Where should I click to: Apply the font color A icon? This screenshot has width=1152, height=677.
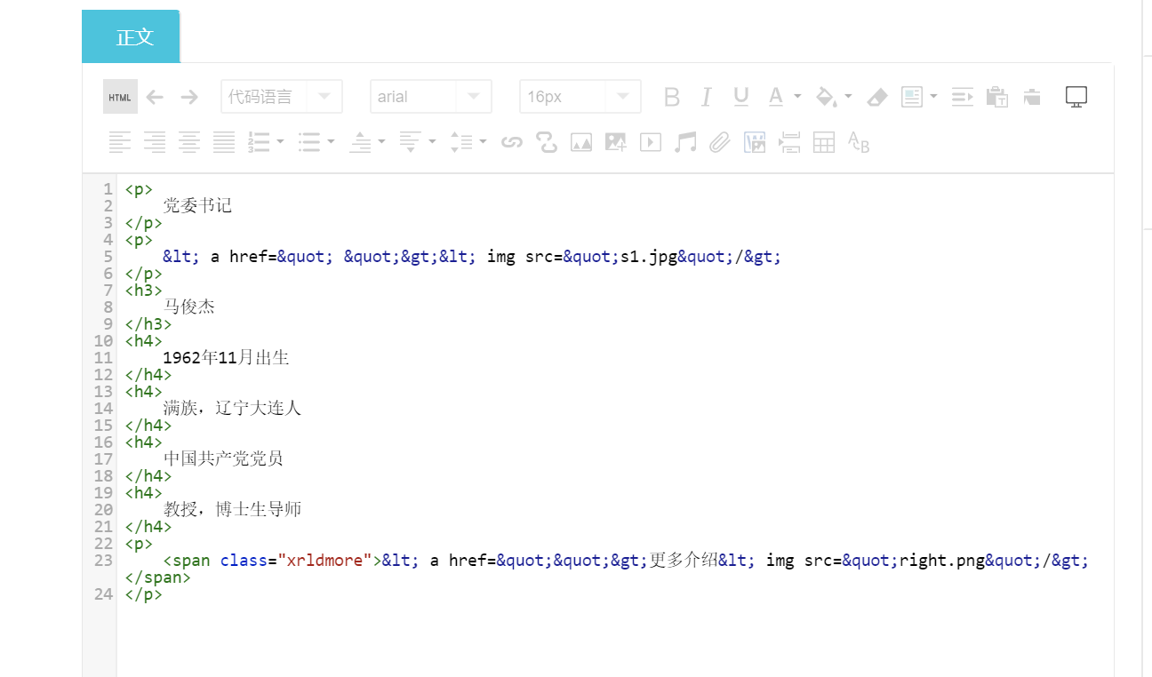[x=776, y=97]
